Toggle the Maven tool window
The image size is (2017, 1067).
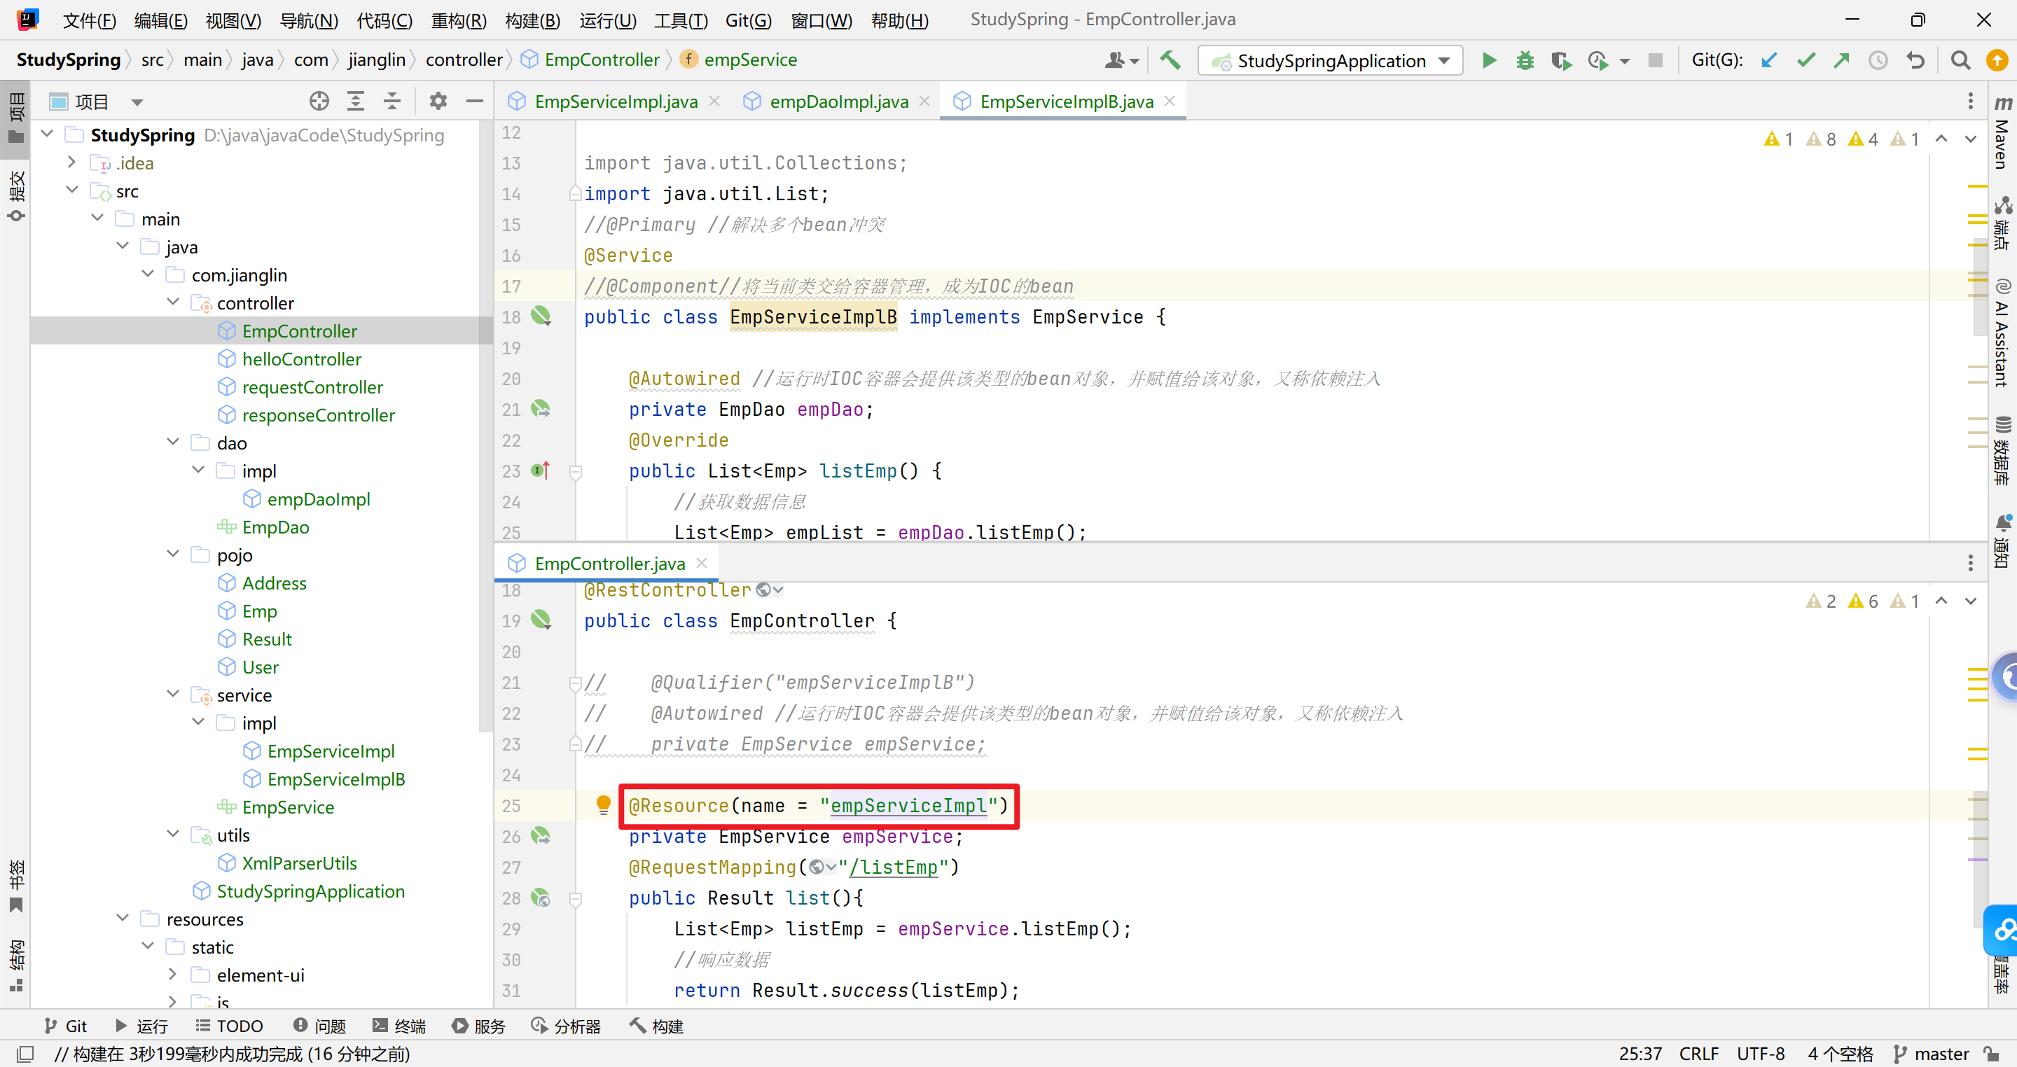2002,133
